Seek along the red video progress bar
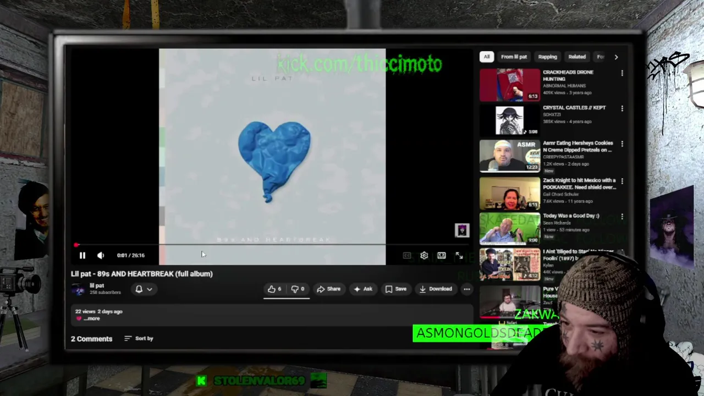The image size is (704, 396). (272, 244)
